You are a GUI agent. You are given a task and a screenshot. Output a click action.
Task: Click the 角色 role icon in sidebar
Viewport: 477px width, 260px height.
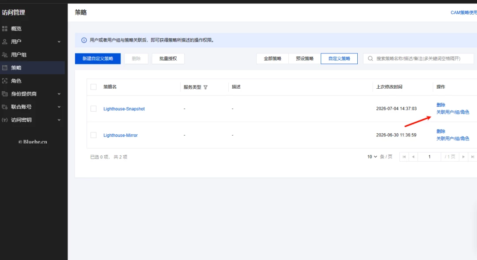(x=4, y=81)
